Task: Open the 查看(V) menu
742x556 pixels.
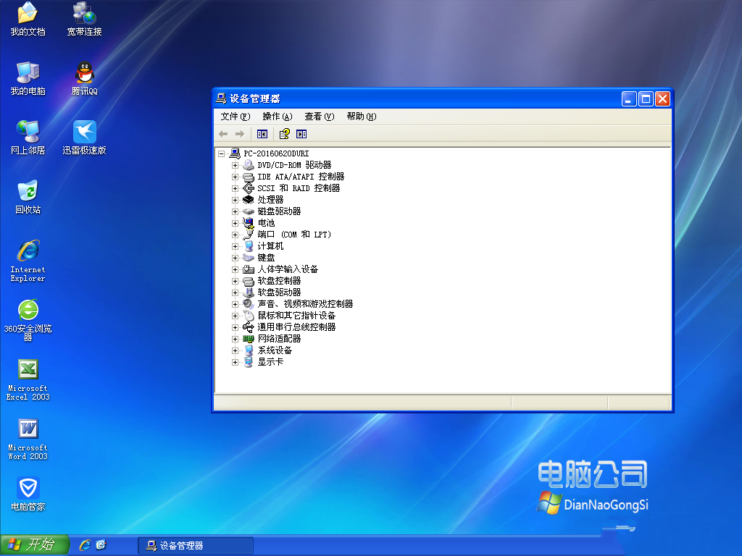Action: [x=320, y=117]
